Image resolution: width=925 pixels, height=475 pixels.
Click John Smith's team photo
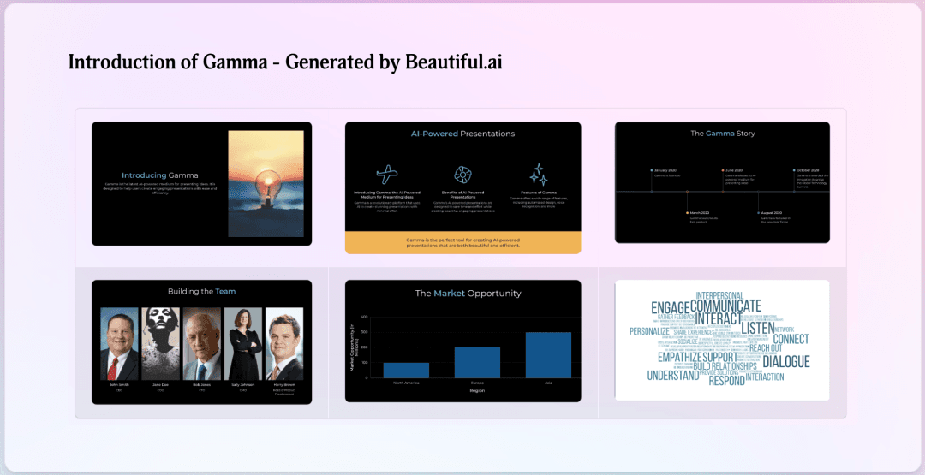click(x=119, y=343)
